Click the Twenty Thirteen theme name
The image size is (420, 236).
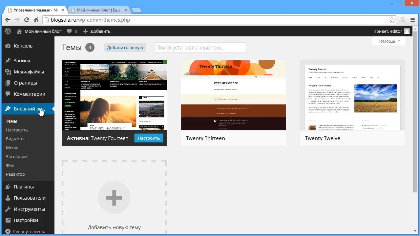click(x=205, y=138)
